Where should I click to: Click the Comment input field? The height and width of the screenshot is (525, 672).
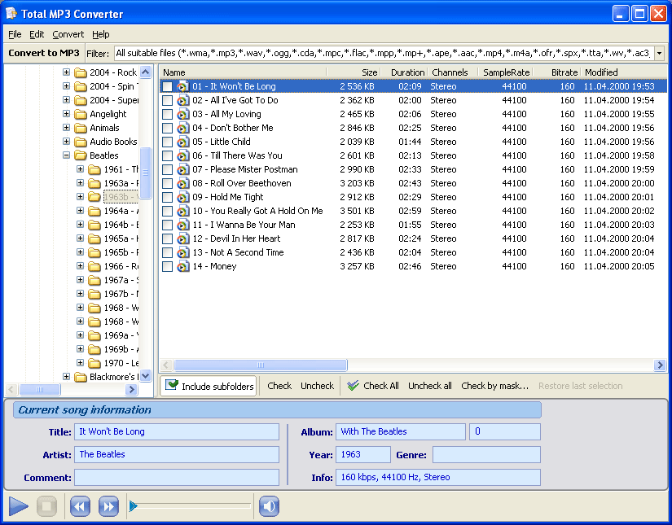coord(177,478)
